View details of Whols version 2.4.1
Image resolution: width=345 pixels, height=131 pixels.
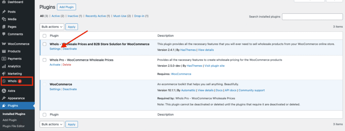(206, 50)
